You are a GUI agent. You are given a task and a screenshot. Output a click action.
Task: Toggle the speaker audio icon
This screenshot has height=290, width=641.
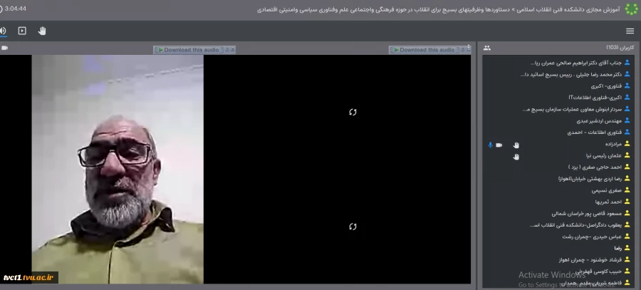(x=3, y=31)
